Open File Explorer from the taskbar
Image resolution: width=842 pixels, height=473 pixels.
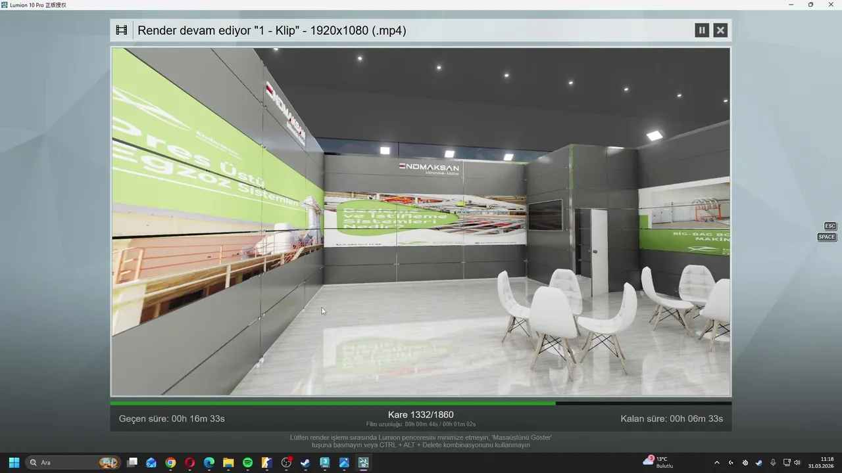(228, 462)
